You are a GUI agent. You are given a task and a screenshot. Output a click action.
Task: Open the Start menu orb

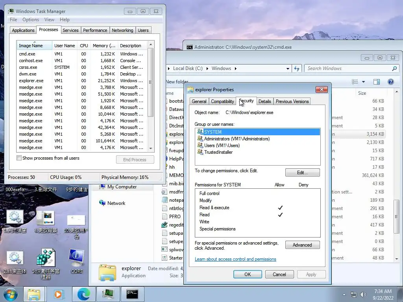[x=10, y=294]
